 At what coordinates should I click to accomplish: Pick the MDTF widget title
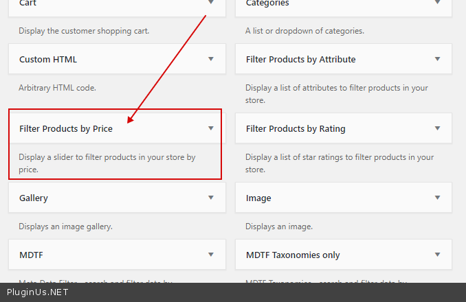click(x=31, y=255)
